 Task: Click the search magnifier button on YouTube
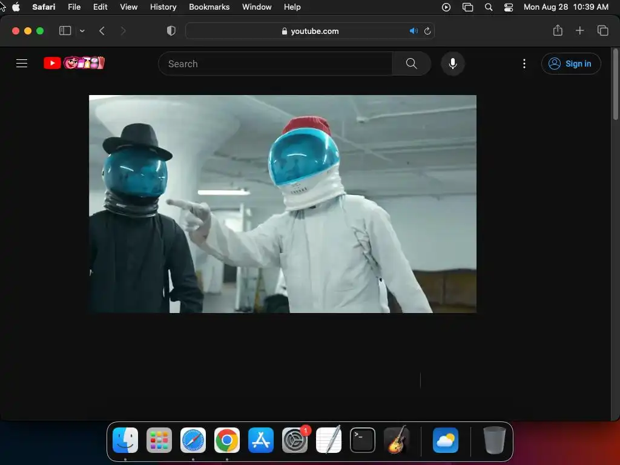pyautogui.click(x=411, y=64)
